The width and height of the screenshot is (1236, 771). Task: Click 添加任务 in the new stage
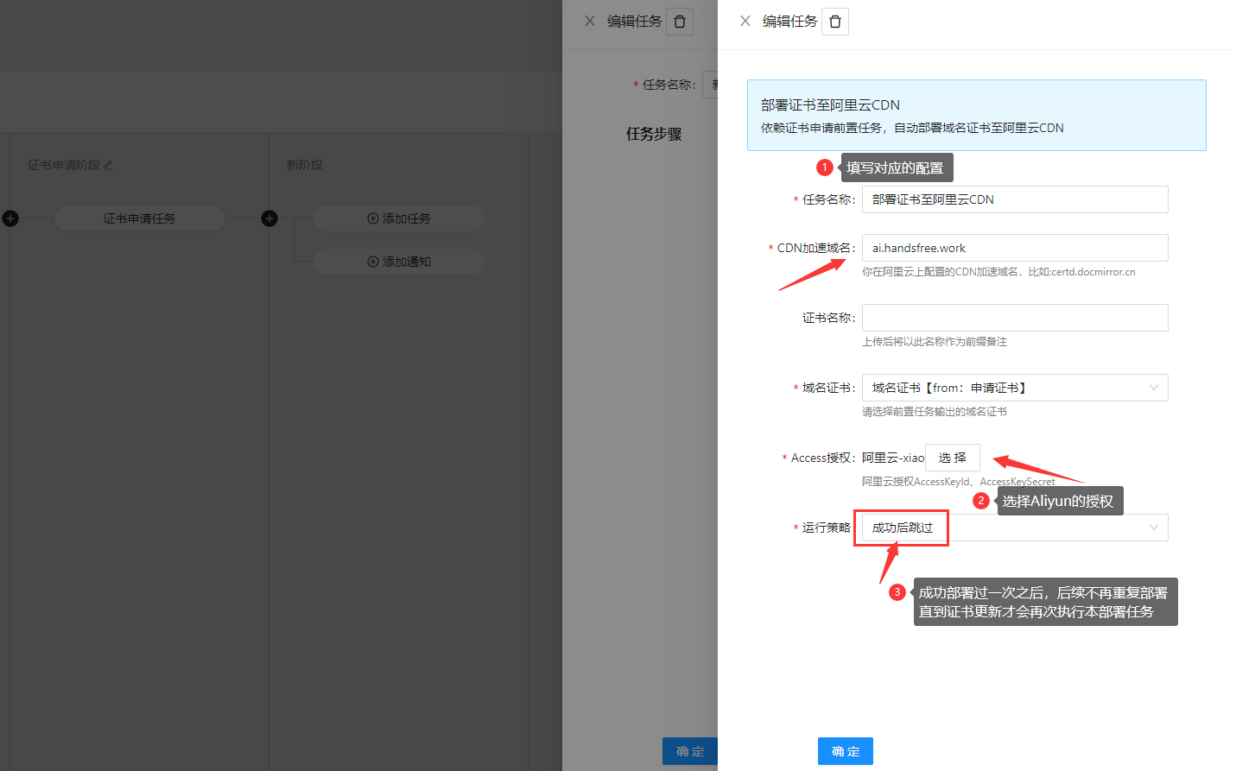tap(399, 218)
